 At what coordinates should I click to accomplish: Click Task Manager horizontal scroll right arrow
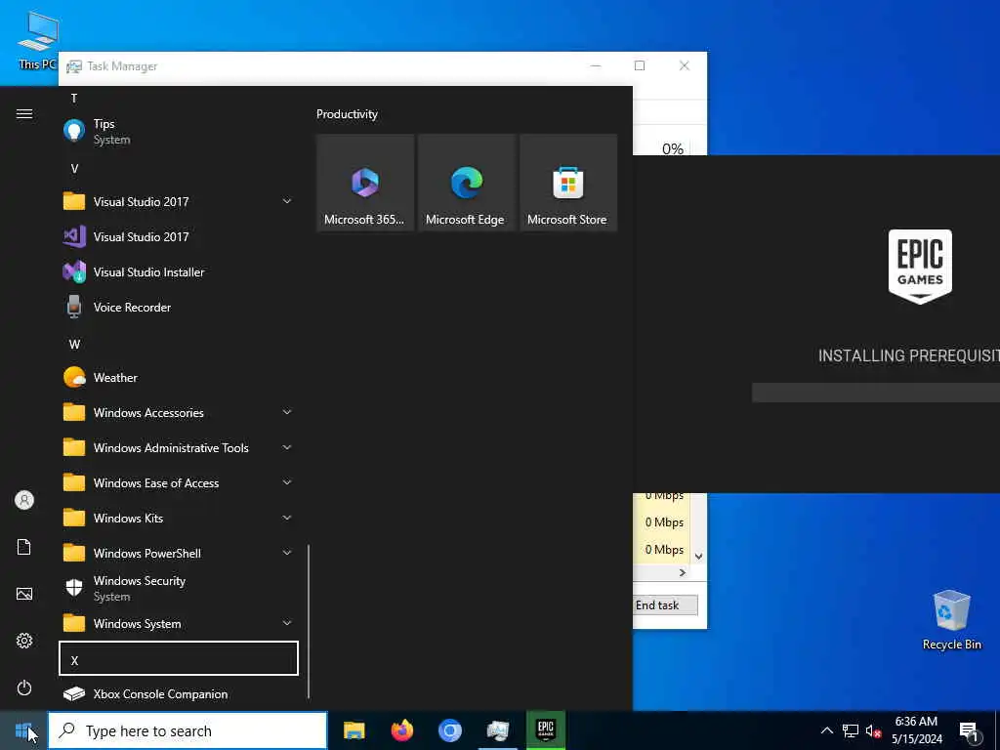pyautogui.click(x=683, y=572)
